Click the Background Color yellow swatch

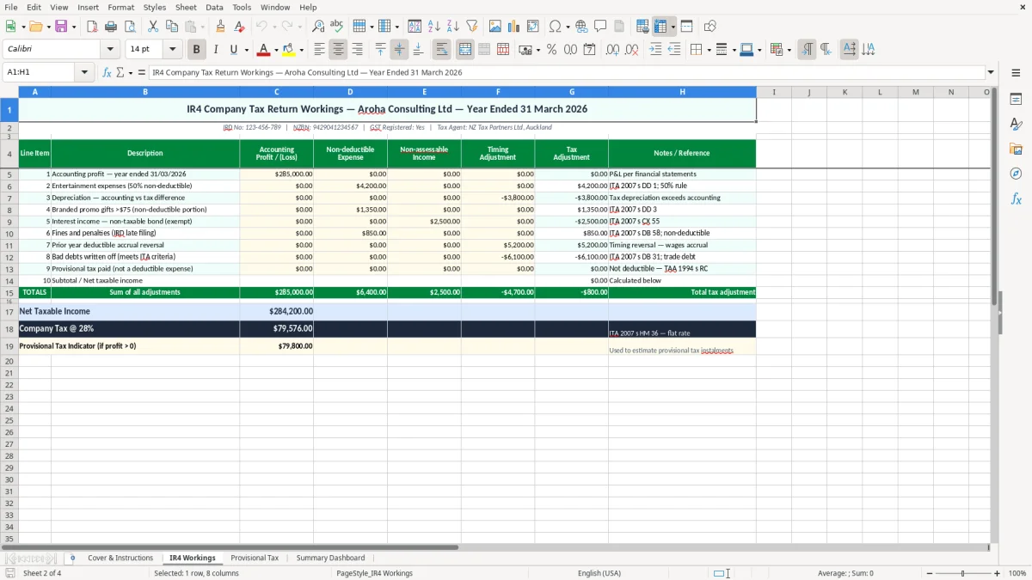click(x=289, y=50)
